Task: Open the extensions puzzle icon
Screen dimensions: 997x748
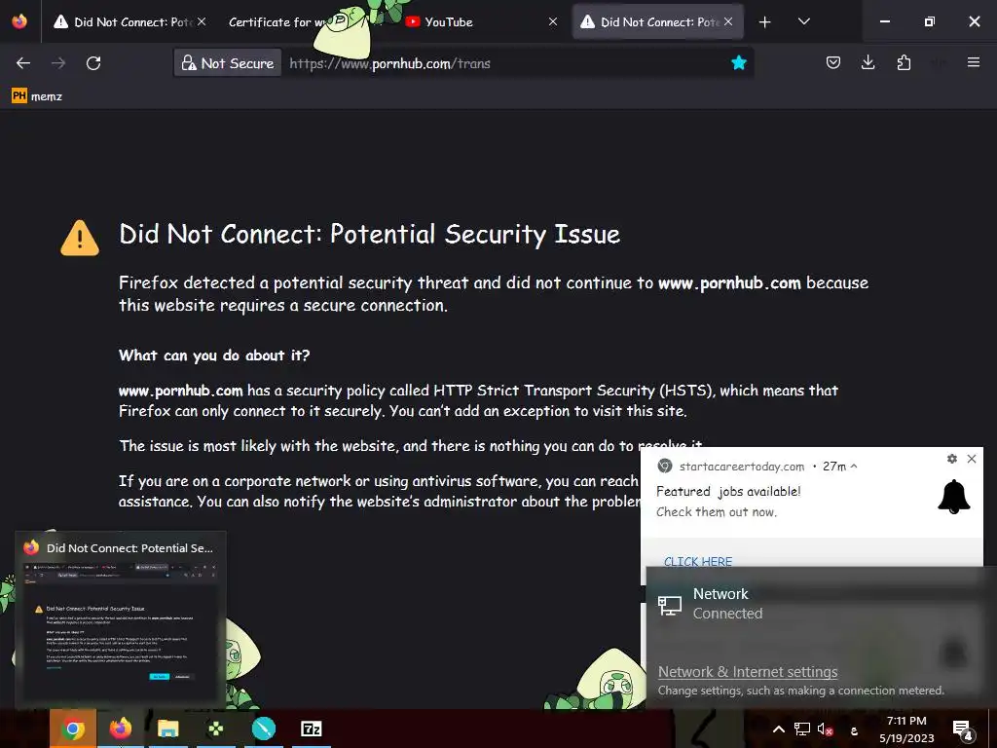Action: [904, 62]
